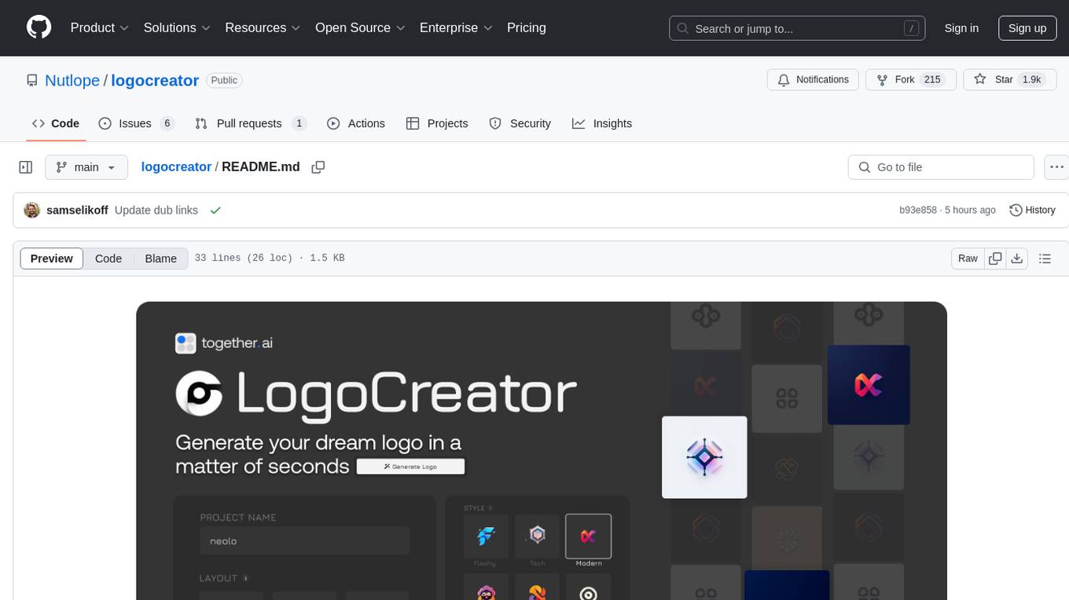Focus the Search or jump to field
1069x600 pixels.
[x=796, y=28]
